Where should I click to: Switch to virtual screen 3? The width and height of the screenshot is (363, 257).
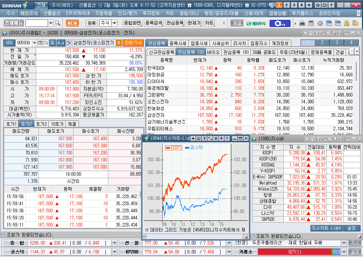tap(294, 5)
